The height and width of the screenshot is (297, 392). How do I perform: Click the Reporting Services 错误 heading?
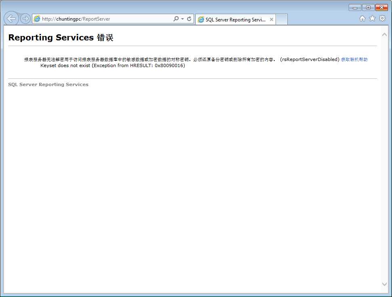[x=61, y=38]
